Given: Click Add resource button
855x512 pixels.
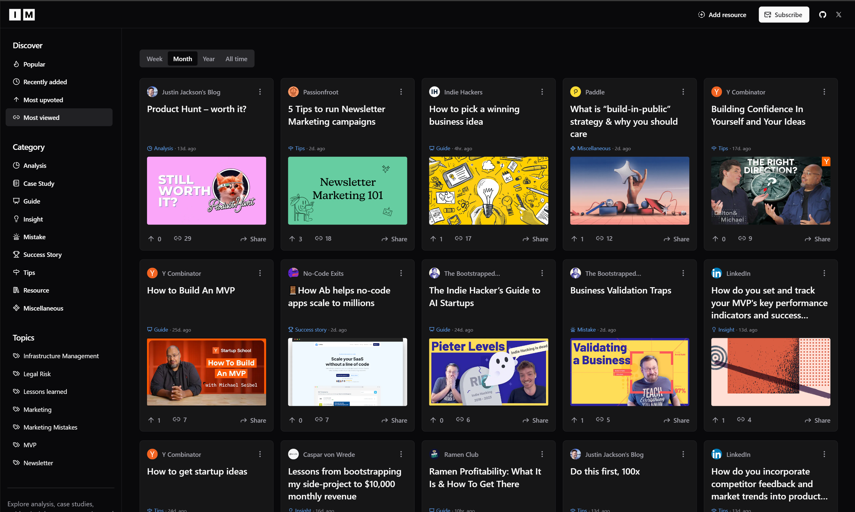Looking at the screenshot, I should tap(722, 15).
